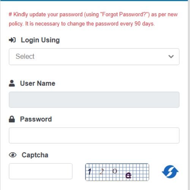190x190 pixels.
Task: Click the captcha image with grid background
Action: pos(117,172)
